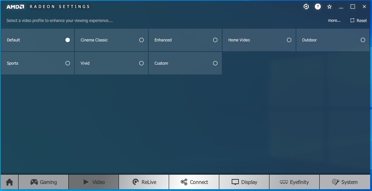Viewport: 372px width, 191px height.
Task: Close the Radeon Settings window
Action: pos(364,7)
